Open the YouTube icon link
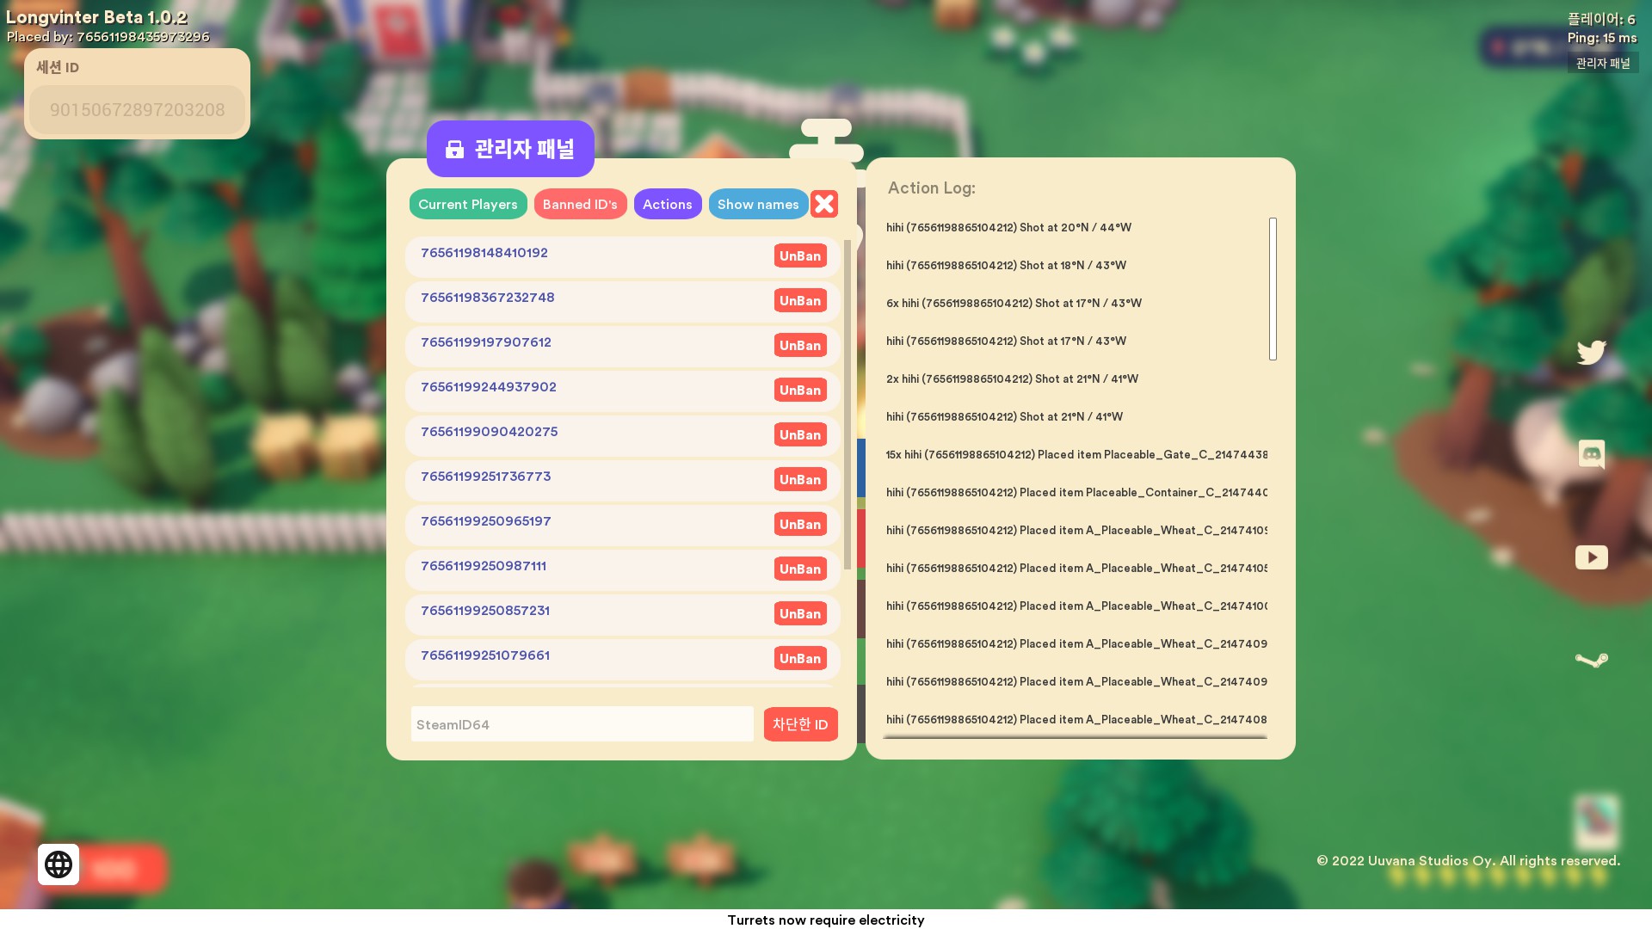Viewport: 1652px width, 929px height. pyautogui.click(x=1591, y=557)
